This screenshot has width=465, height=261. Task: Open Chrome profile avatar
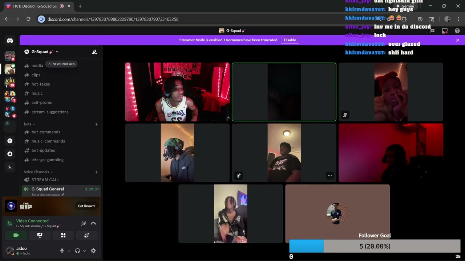pos(447,19)
